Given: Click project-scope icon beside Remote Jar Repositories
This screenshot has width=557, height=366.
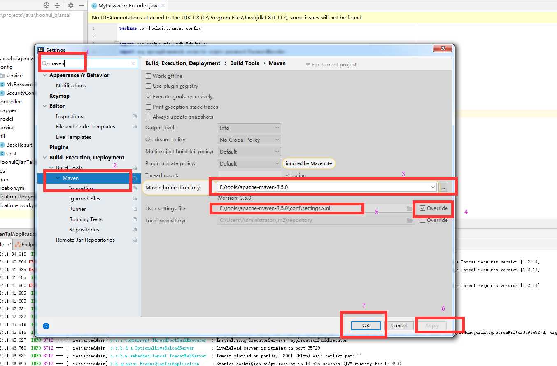Looking at the screenshot, I should coord(135,240).
